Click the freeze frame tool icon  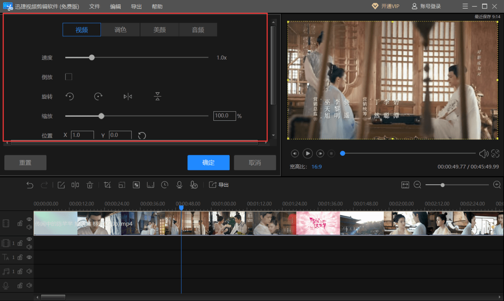(150, 185)
